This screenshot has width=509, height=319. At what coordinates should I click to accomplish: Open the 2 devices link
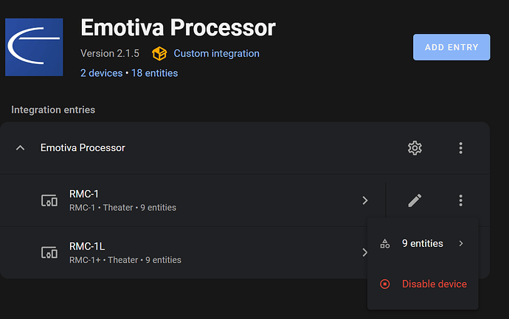pyautogui.click(x=102, y=73)
